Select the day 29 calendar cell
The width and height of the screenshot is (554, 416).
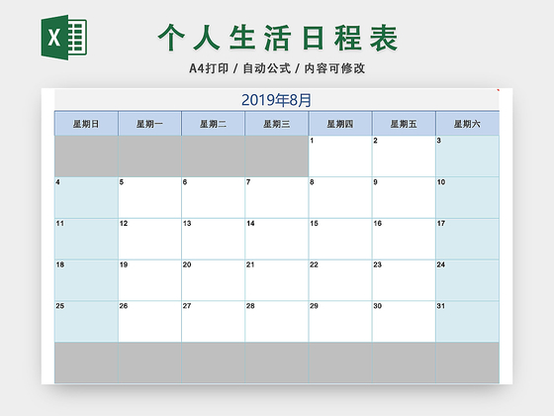pyautogui.click(x=340, y=322)
